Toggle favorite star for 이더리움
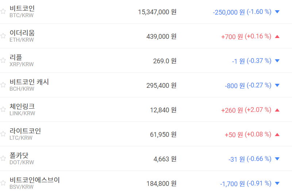Screen dimensions: 292x195 [x=3, y=36]
